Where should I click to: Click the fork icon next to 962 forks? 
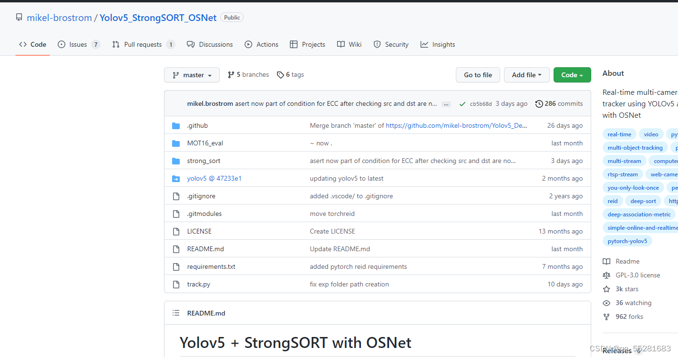(x=606, y=316)
